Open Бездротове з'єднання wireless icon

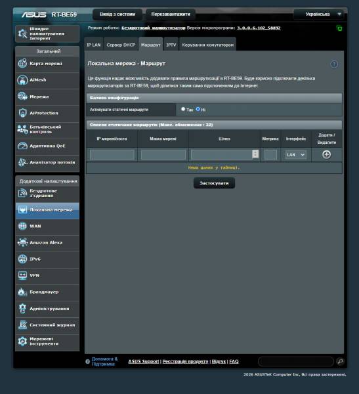tap(22, 193)
